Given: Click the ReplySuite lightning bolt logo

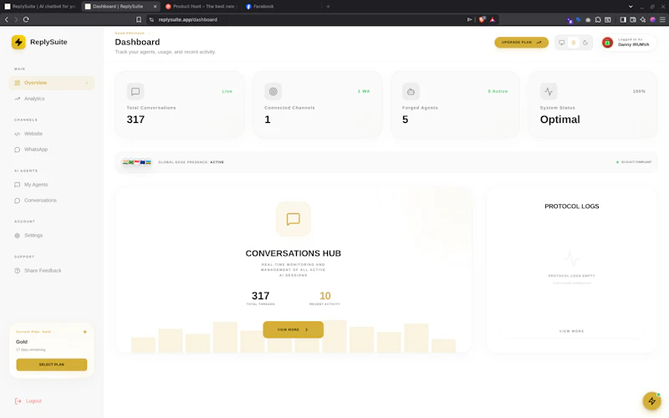Looking at the screenshot, I should pyautogui.click(x=18, y=42).
